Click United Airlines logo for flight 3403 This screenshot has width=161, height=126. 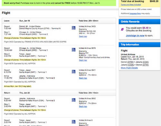(73, 28)
